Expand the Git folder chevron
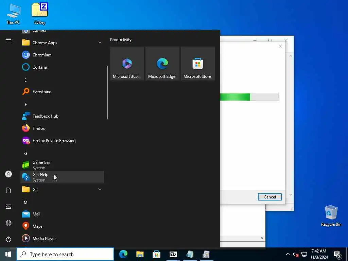Screen dimensions: 348x261 click(100, 189)
